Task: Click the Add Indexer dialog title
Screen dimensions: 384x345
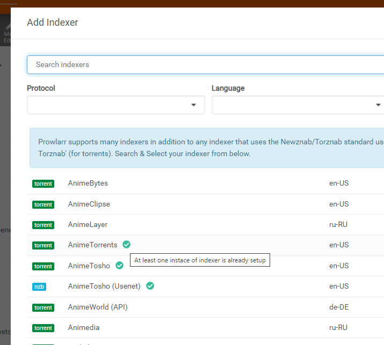Action: (x=53, y=23)
